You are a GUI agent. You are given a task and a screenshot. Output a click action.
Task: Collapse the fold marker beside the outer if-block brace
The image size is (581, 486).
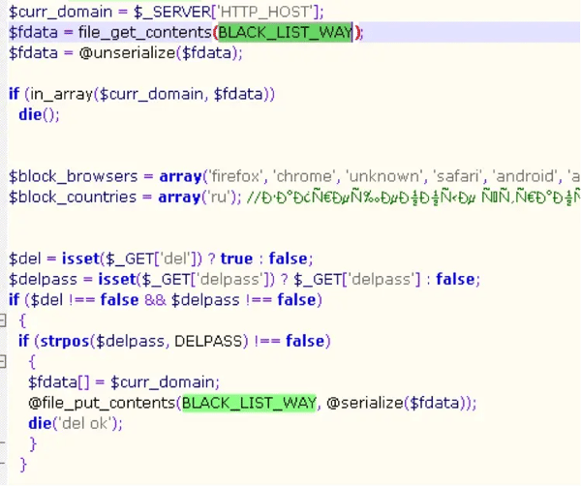coord(3,320)
